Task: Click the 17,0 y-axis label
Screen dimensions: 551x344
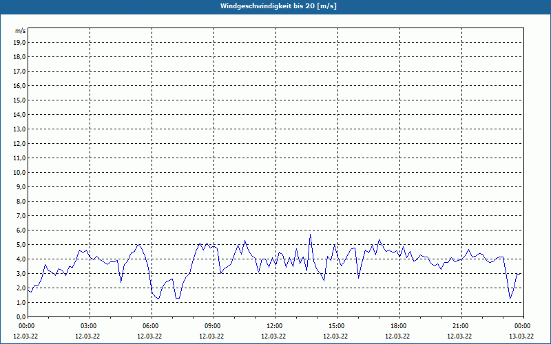Action: coord(20,72)
